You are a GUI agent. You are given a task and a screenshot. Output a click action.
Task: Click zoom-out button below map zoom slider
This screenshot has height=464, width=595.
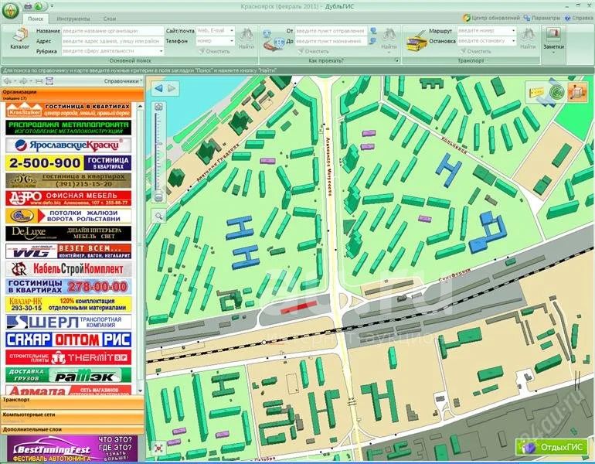click(158, 198)
